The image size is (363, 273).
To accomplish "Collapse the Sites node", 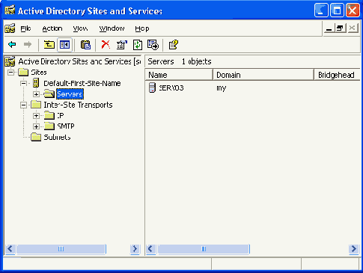I will click(x=10, y=73).
